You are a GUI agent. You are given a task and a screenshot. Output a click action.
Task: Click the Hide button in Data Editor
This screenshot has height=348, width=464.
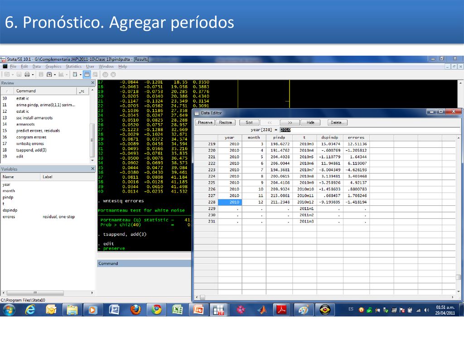point(310,122)
